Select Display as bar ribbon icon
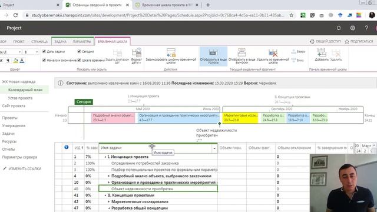This screenshot has height=212, width=377. pyautogui.click(x=213, y=53)
